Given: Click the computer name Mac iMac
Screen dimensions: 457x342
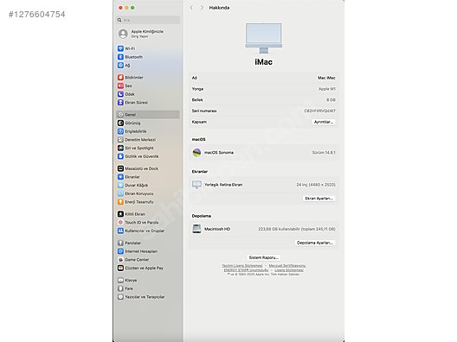Looking at the screenshot, I should pos(326,78).
